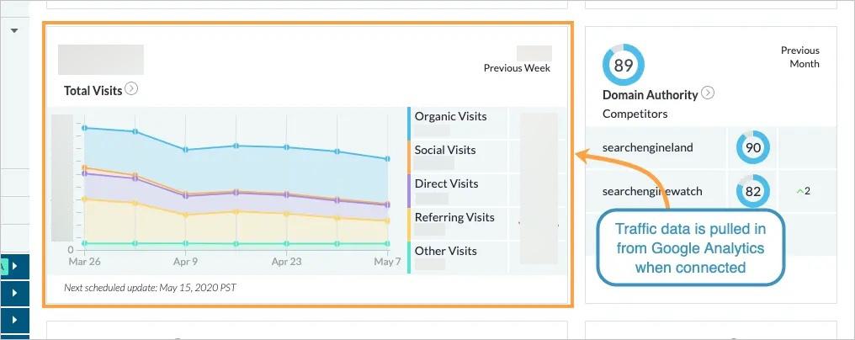Click the teal Other Visits color bar
The width and height of the screenshot is (855, 340).
[x=409, y=258]
